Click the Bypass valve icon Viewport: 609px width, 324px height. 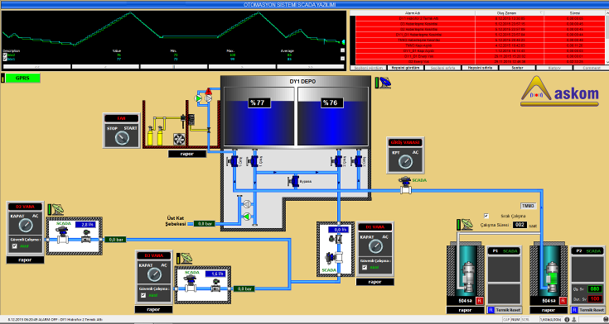coord(292,181)
